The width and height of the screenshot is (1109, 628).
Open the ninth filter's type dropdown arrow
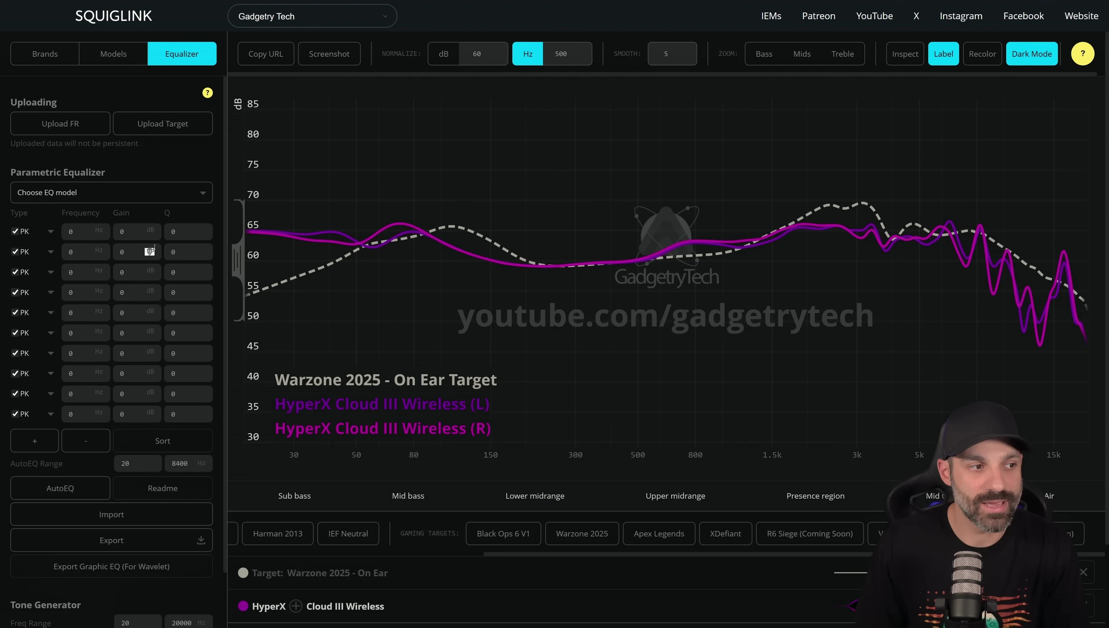coord(51,394)
